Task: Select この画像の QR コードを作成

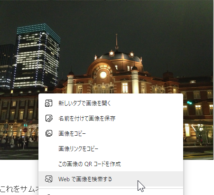Action: [111, 164]
